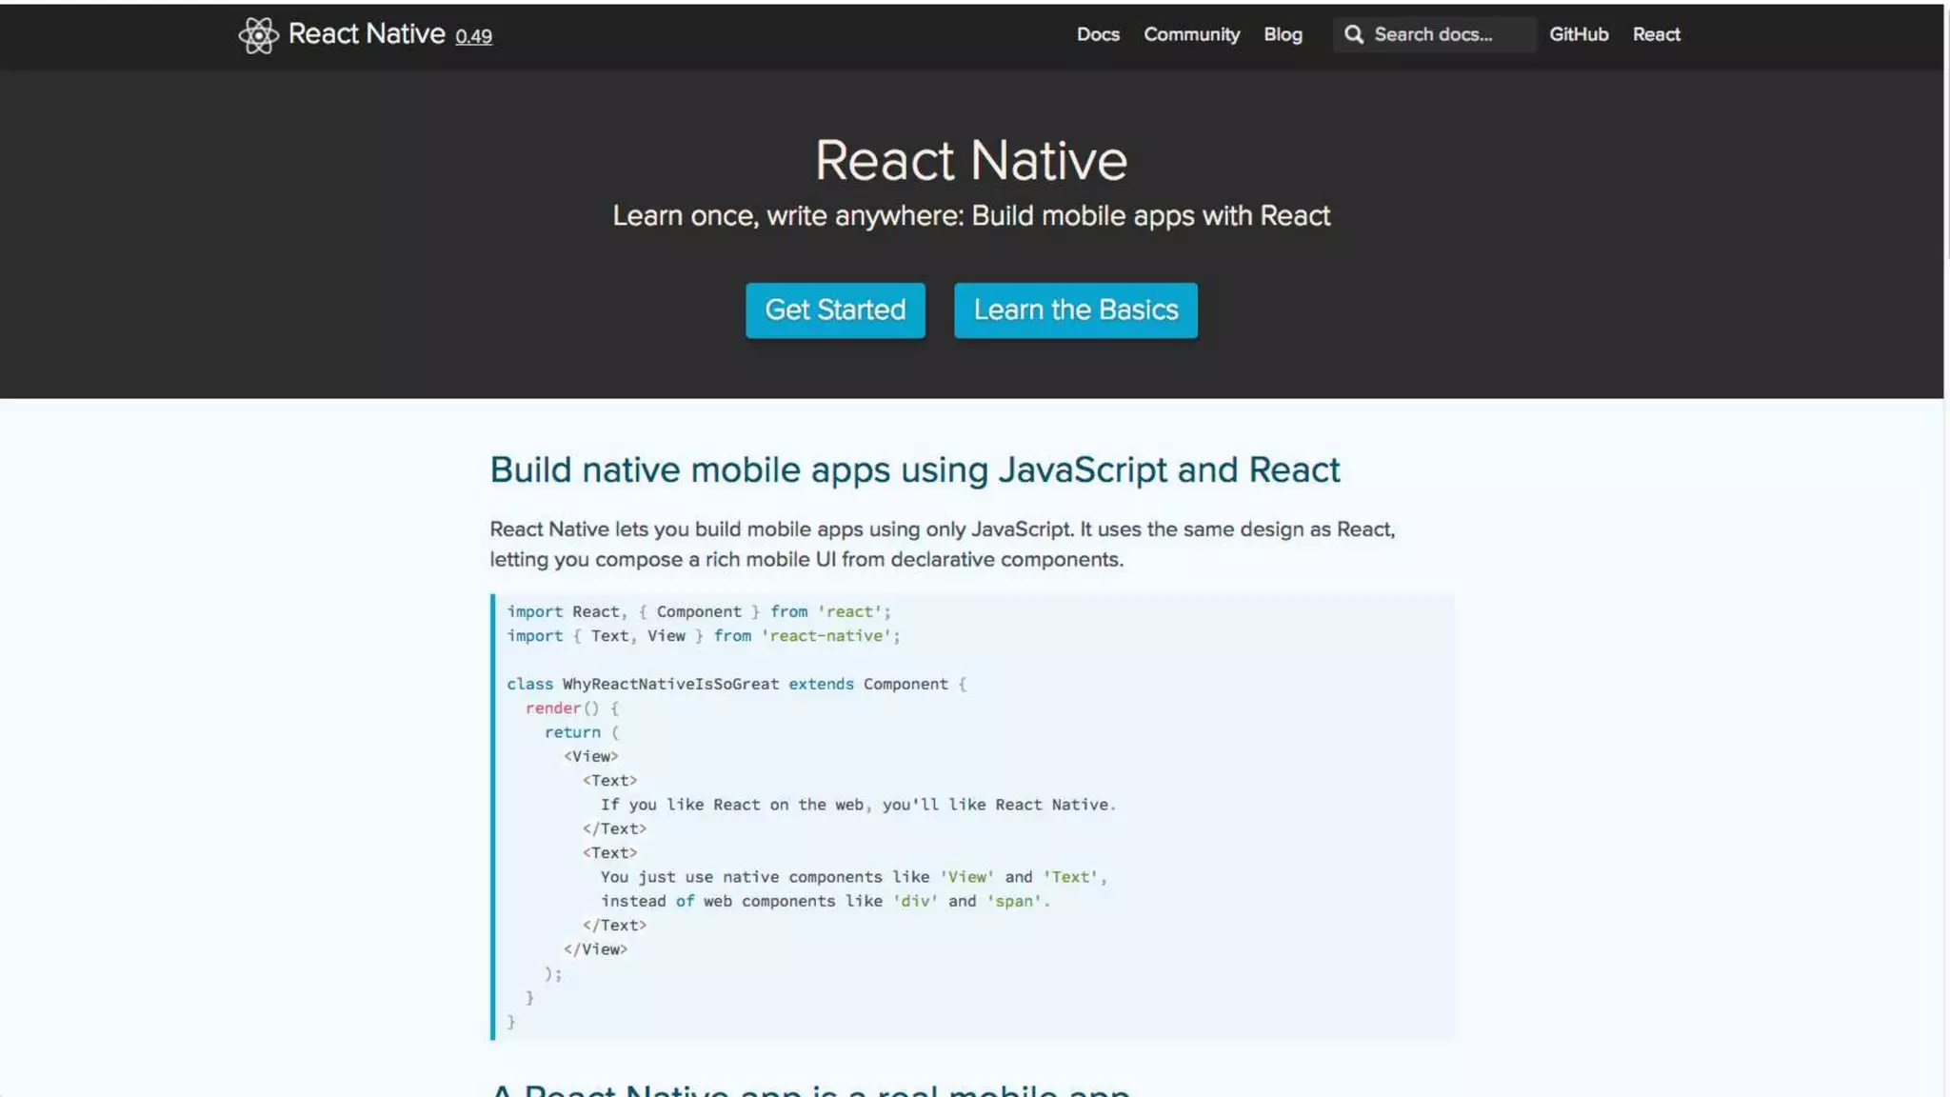Open the 0.49 version link
The height and width of the screenshot is (1097, 1950).
(473, 36)
